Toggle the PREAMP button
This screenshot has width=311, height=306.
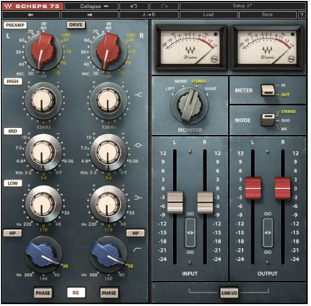15,25
